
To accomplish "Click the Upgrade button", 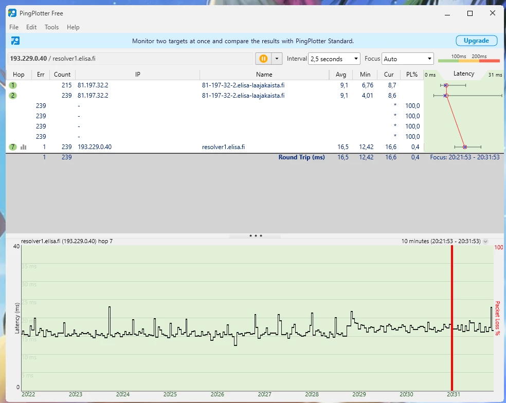I will [x=476, y=41].
